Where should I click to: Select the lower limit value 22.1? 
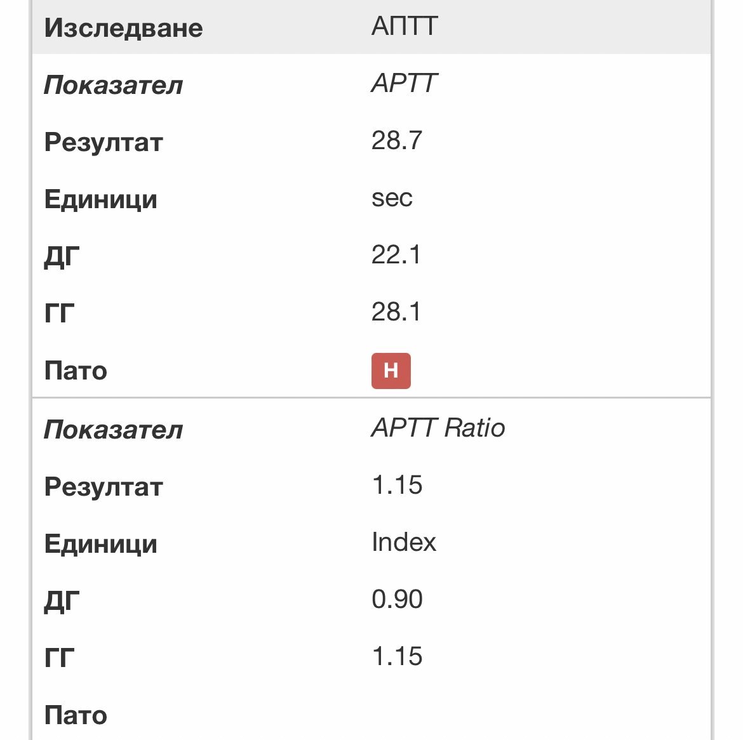[x=396, y=255]
